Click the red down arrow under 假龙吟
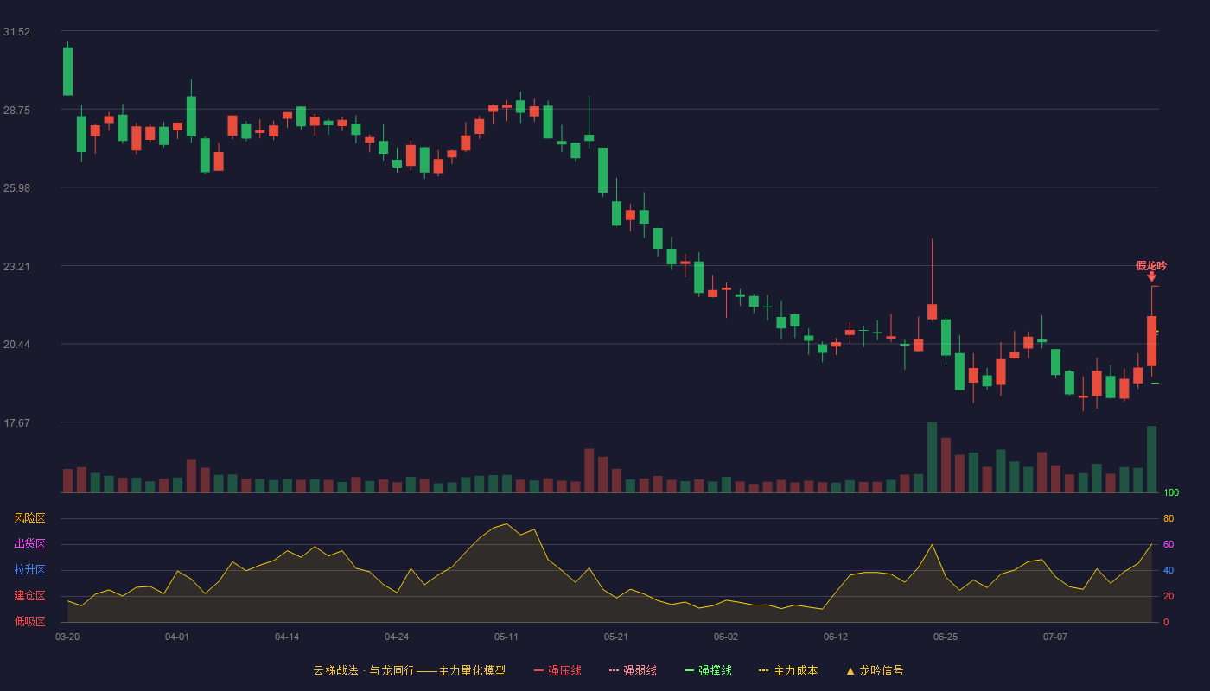The width and height of the screenshot is (1210, 691). pos(1151,276)
